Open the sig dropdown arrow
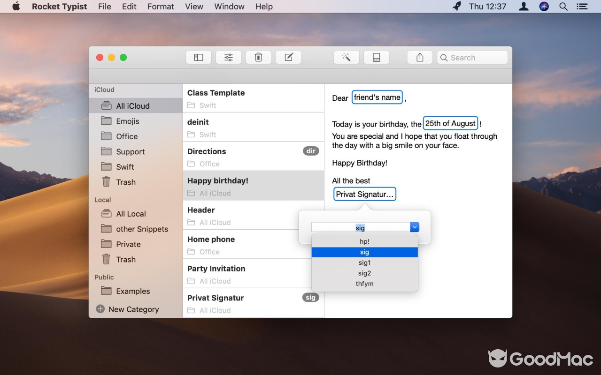 414,227
